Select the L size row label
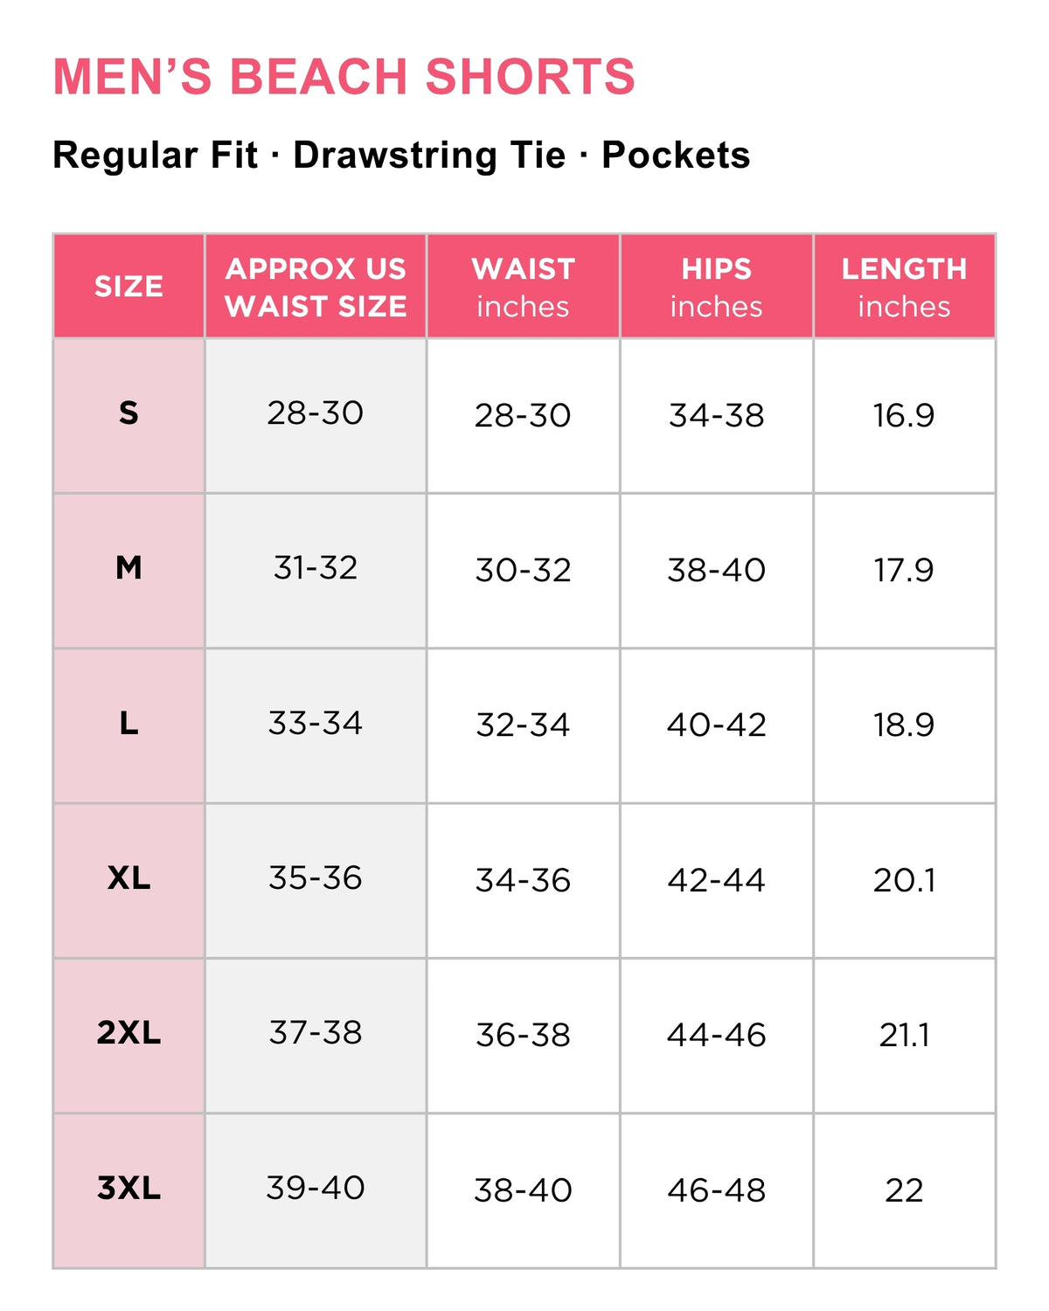The width and height of the screenshot is (1049, 1311). (x=129, y=725)
